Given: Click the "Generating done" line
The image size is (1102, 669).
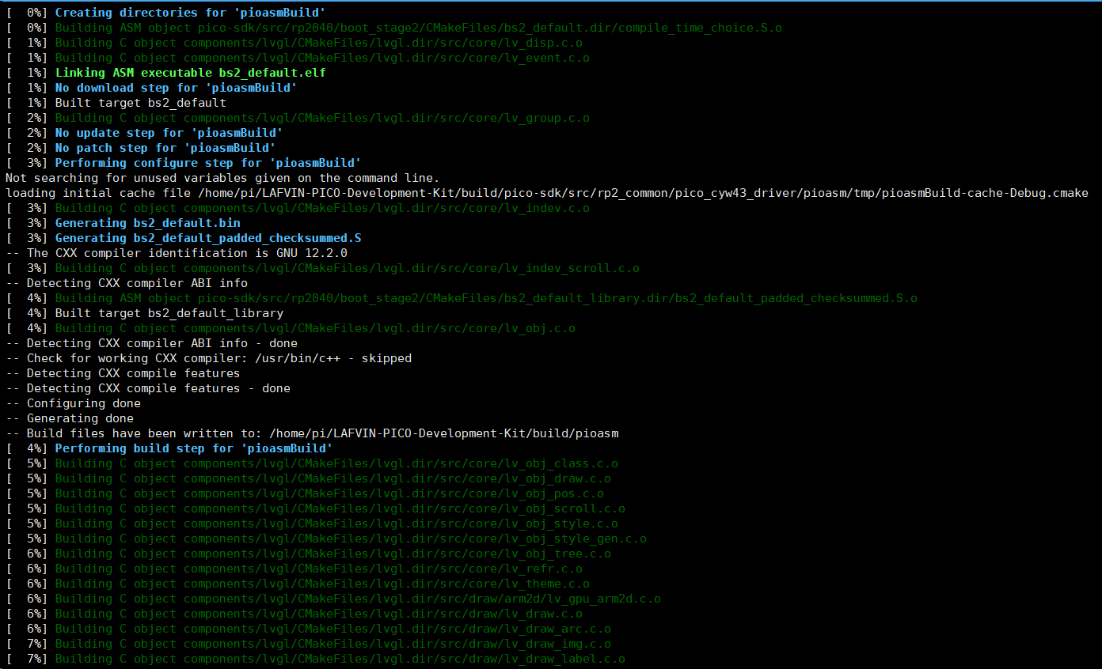Looking at the screenshot, I should point(70,418).
